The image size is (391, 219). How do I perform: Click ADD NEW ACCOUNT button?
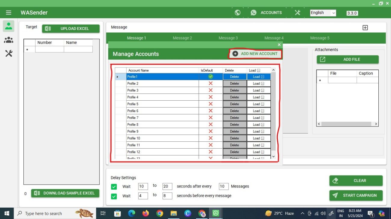pos(255,54)
